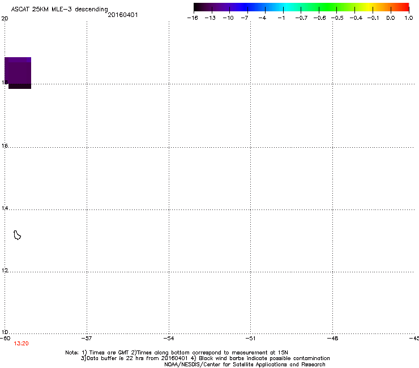The width and height of the screenshot is (419, 368).
Task: Click the -48 longitude axis label
Action: 332,339
